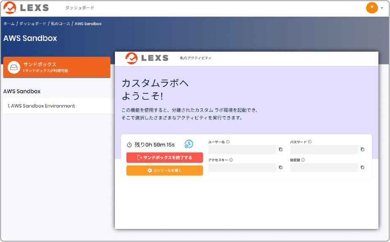
Task: Click the パスワード input field
Action: tap(324, 149)
